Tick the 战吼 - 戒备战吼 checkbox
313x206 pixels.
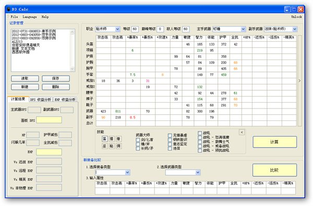click(200, 146)
